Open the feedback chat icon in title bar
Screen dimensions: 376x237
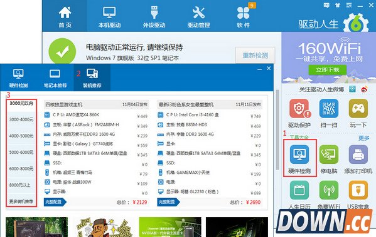coord(326,5)
